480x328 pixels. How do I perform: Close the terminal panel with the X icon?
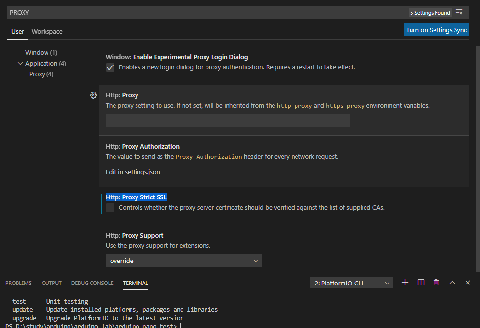467,283
